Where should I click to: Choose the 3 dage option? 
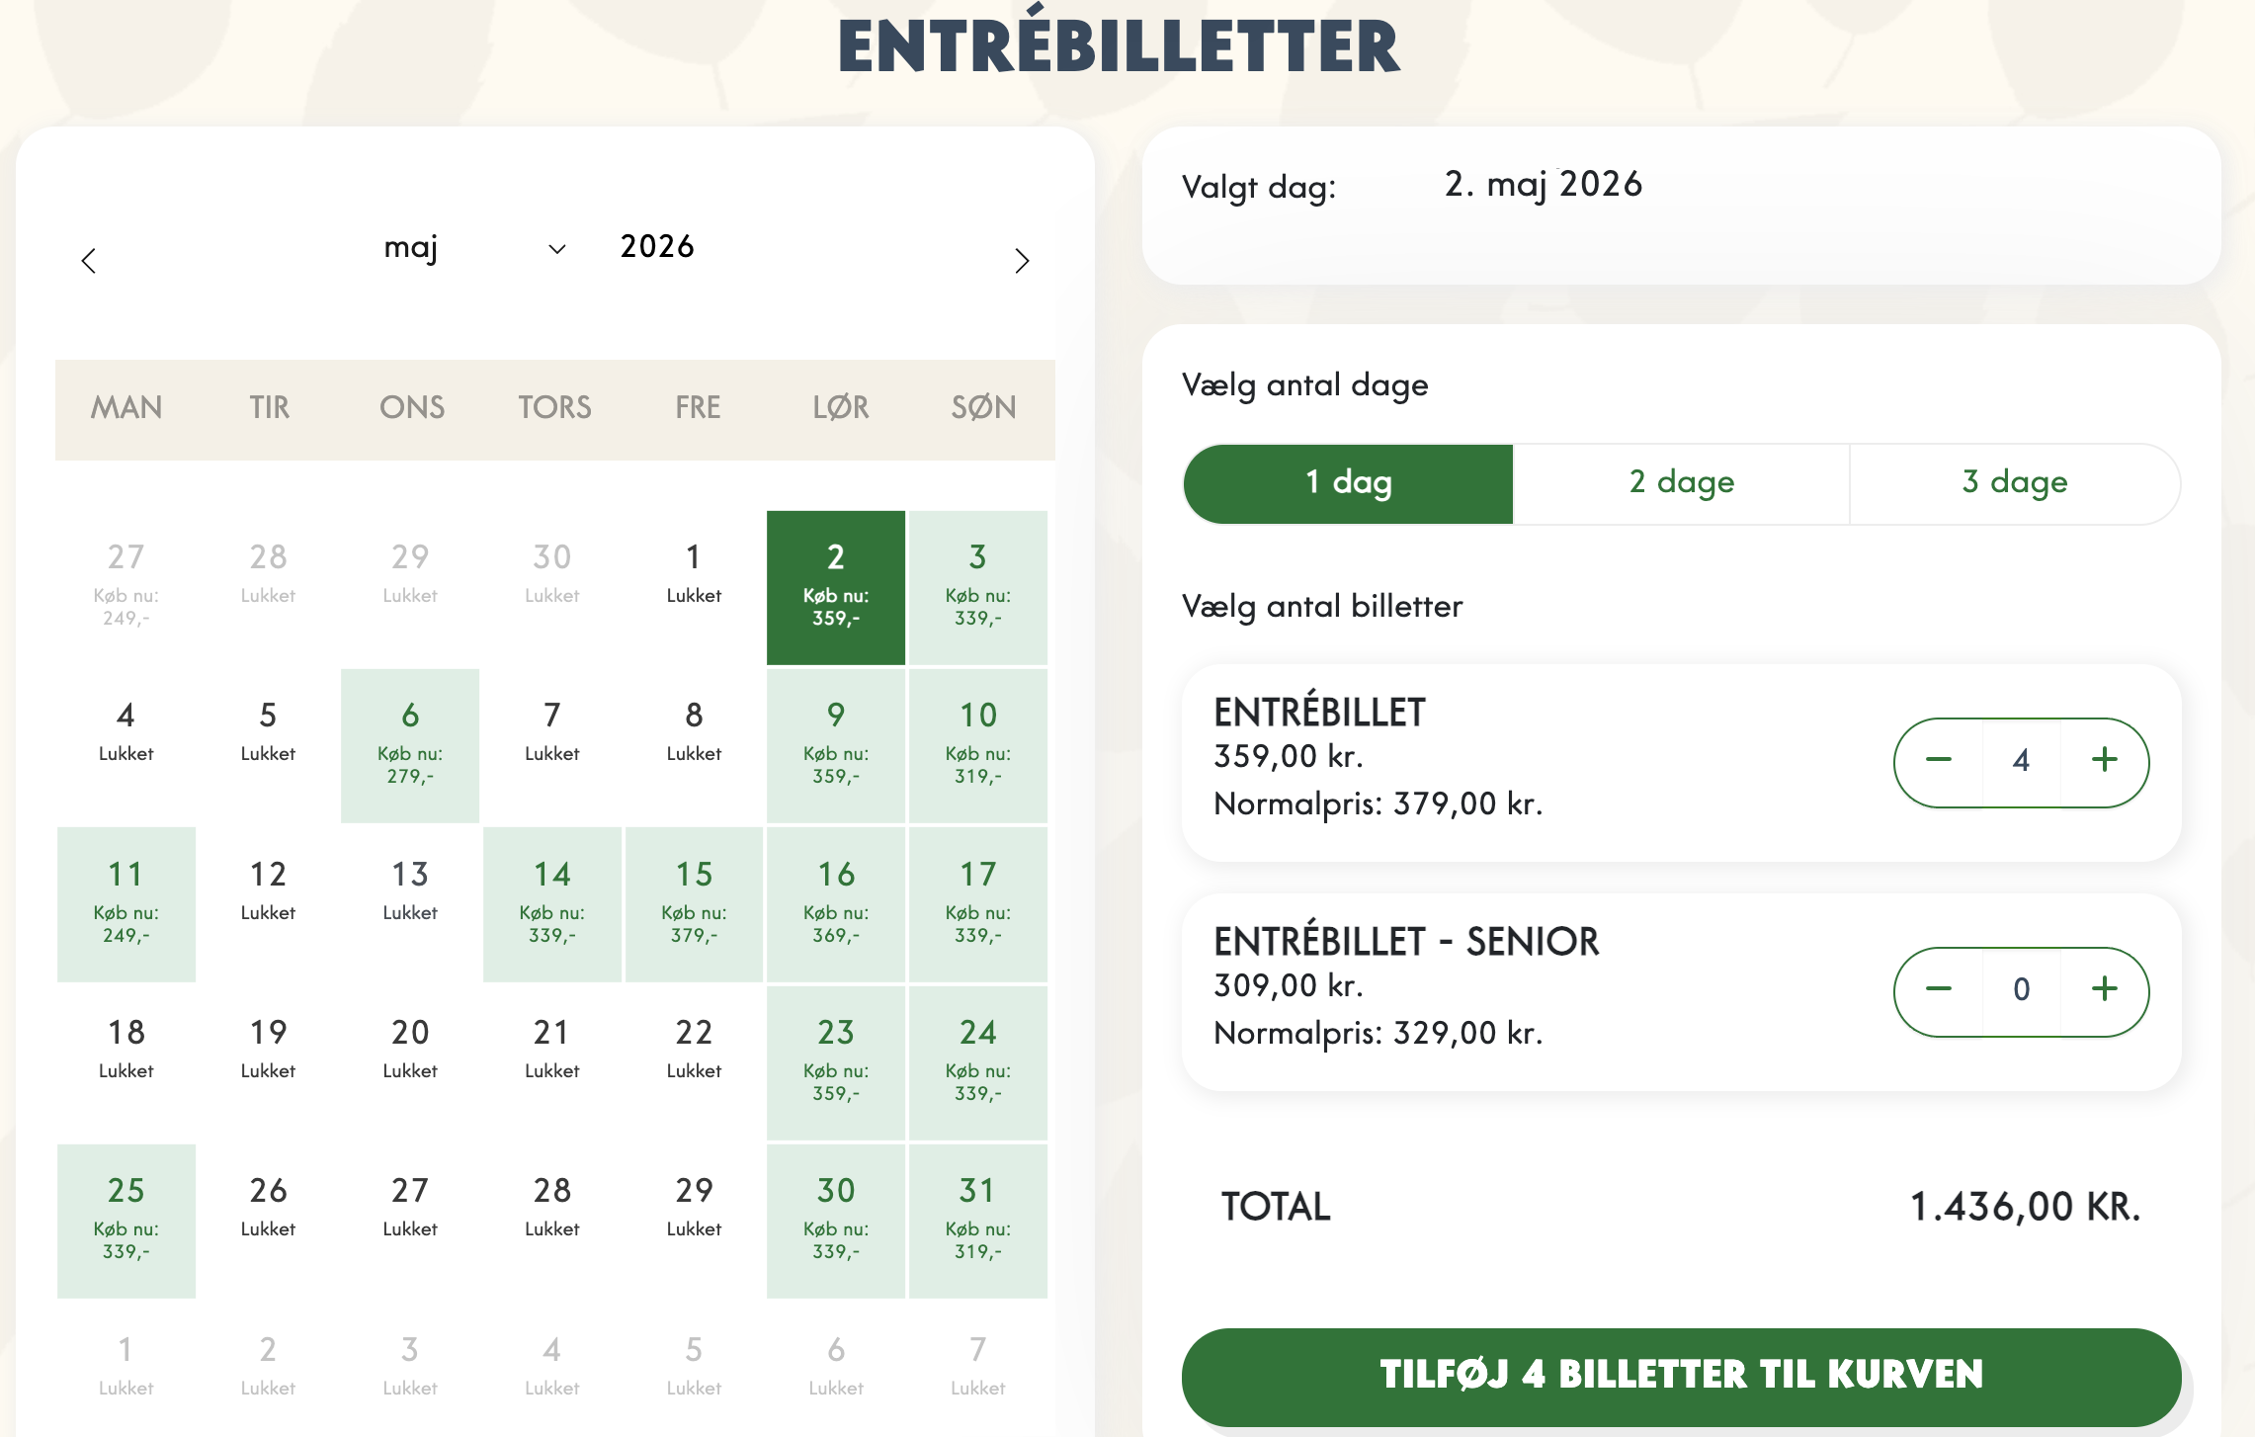click(2014, 483)
